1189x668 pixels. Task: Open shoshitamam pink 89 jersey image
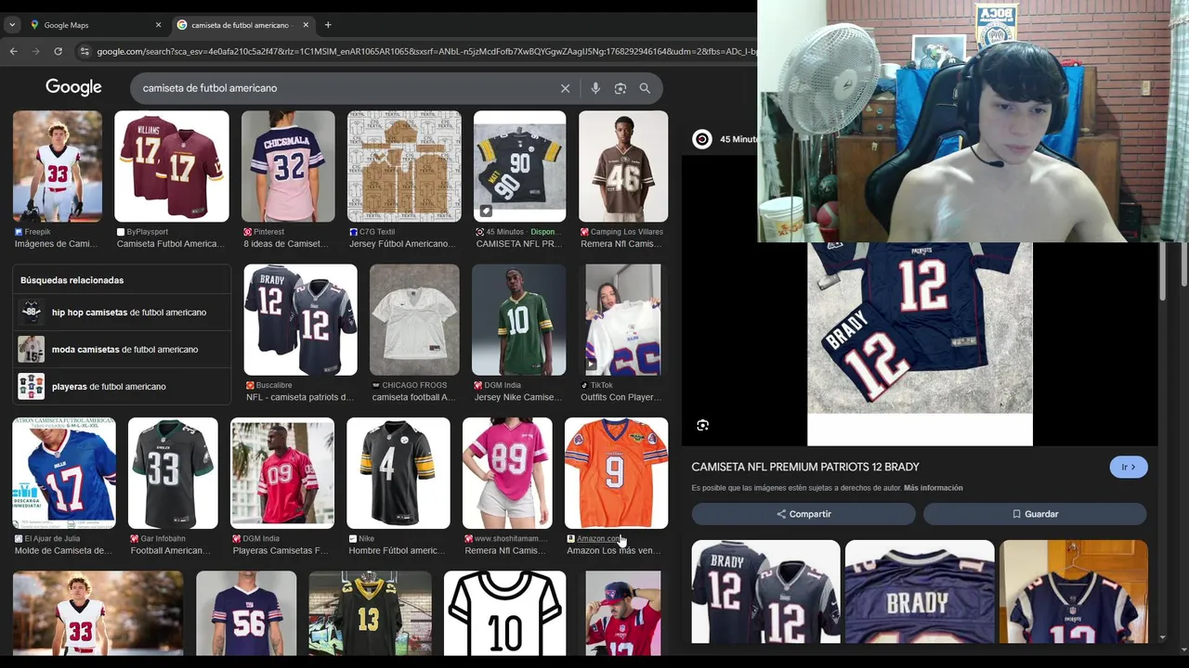coord(507,473)
